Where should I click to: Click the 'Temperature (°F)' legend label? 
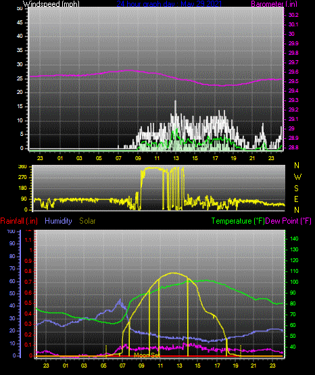238,221
